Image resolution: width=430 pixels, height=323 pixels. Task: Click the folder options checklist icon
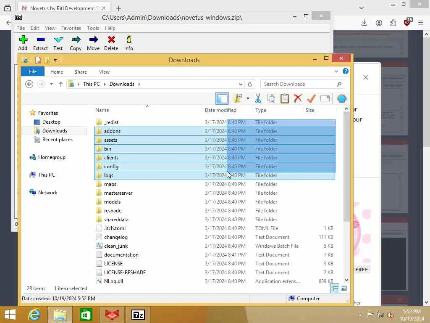[238, 98]
